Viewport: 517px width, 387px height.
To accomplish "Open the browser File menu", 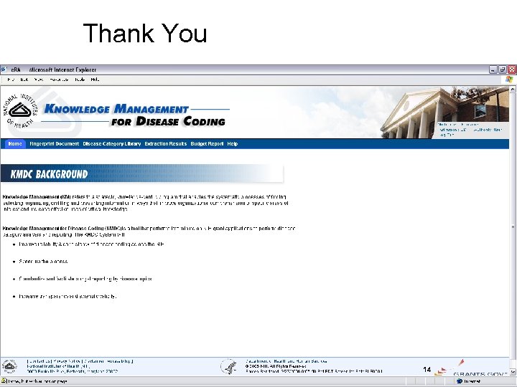I will point(11,80).
